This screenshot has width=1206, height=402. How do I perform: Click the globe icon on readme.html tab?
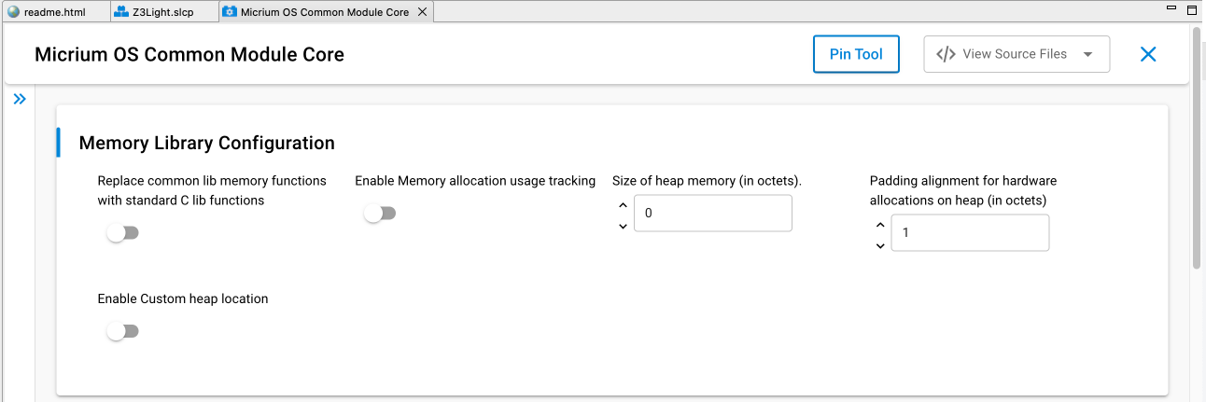point(13,12)
